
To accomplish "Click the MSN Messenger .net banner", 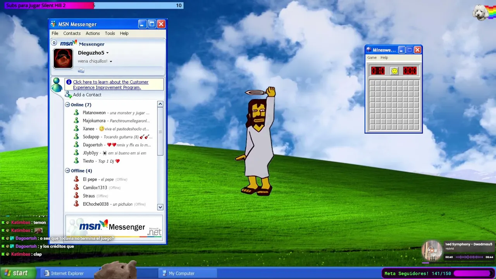I will 114,227.
